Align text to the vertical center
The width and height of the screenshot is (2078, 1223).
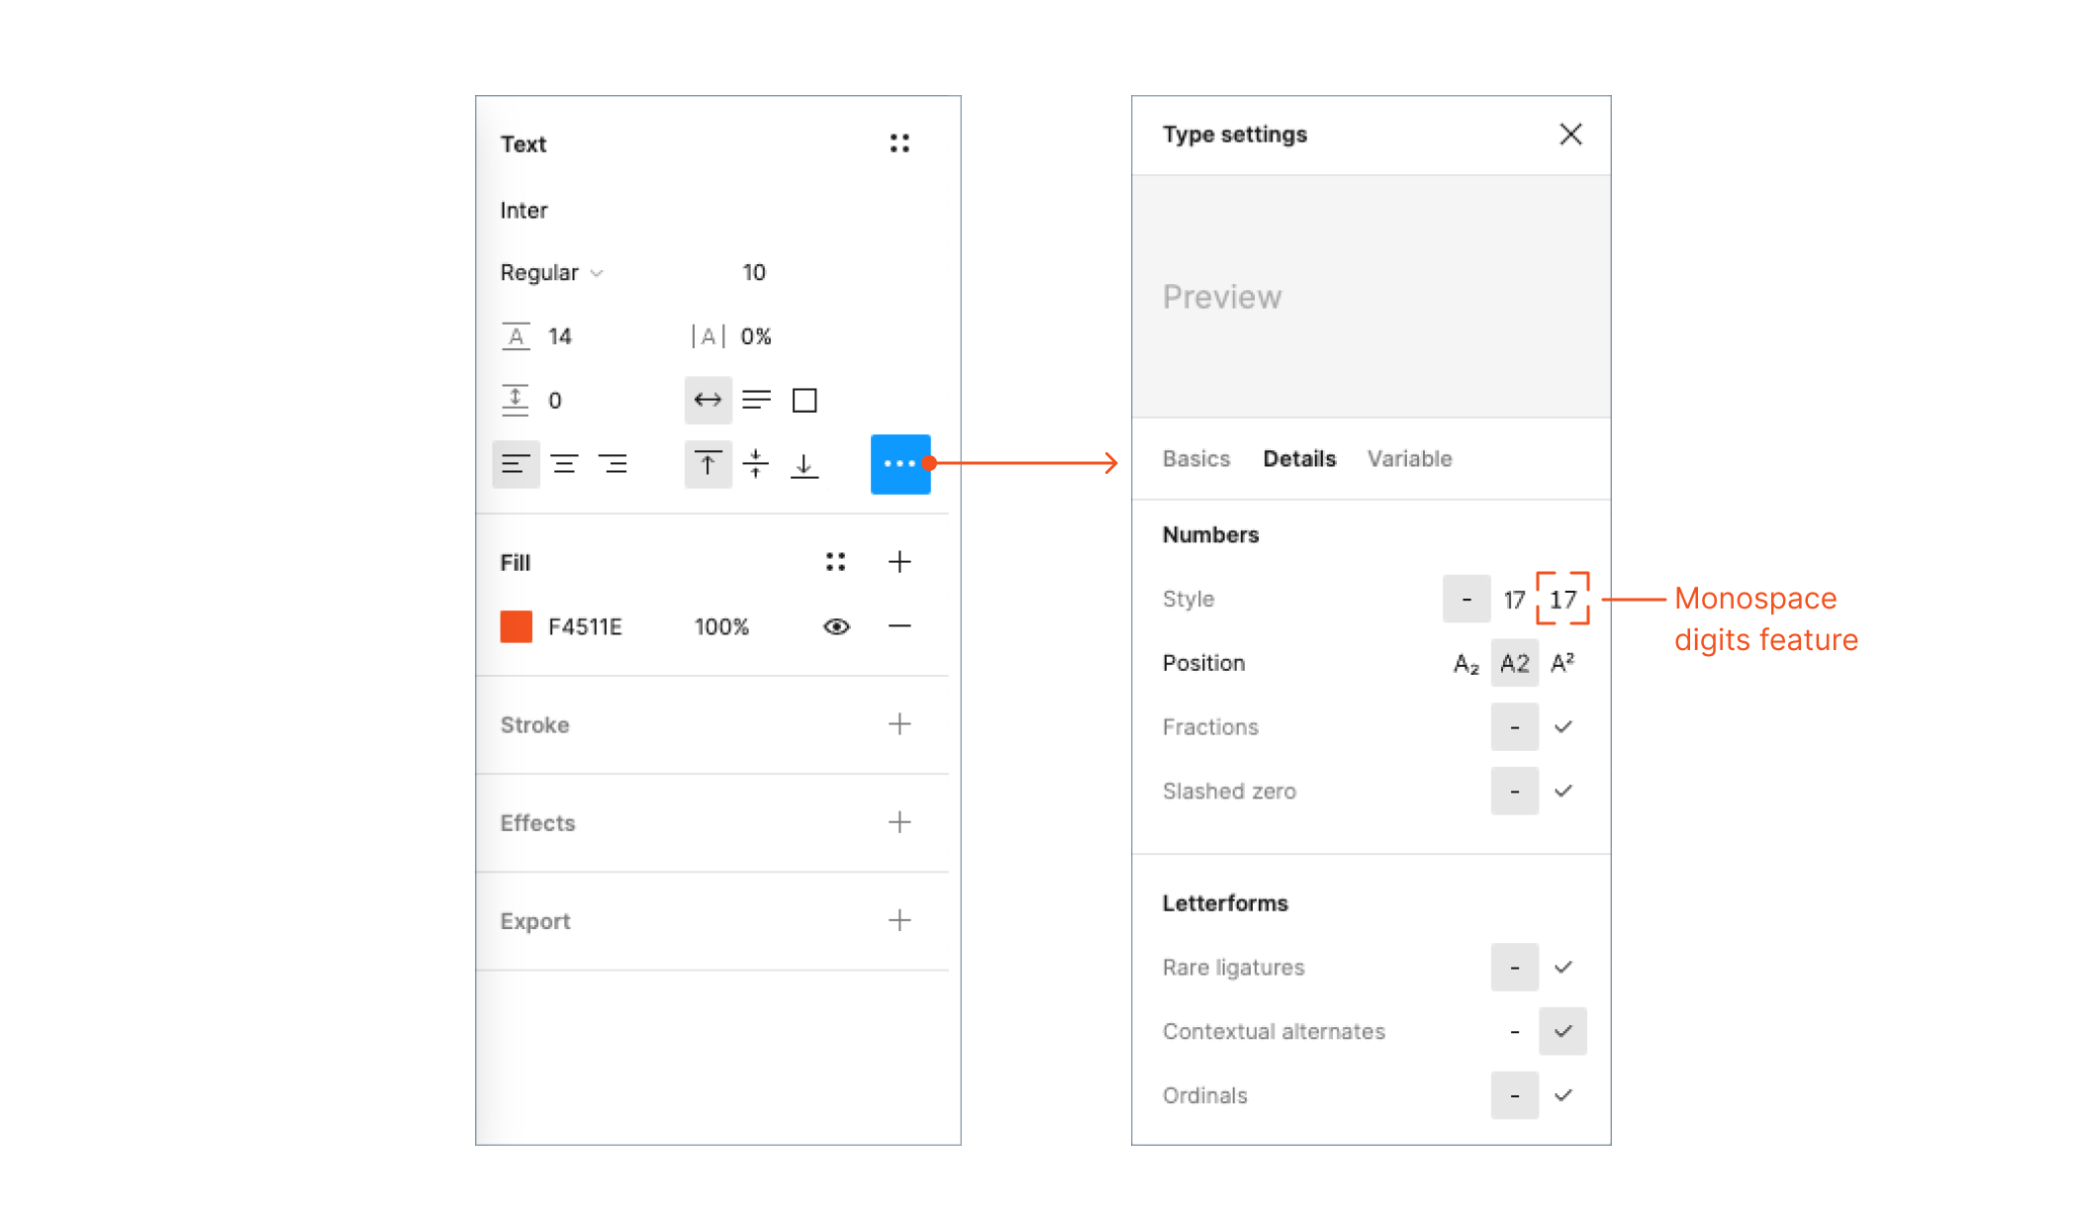755,464
